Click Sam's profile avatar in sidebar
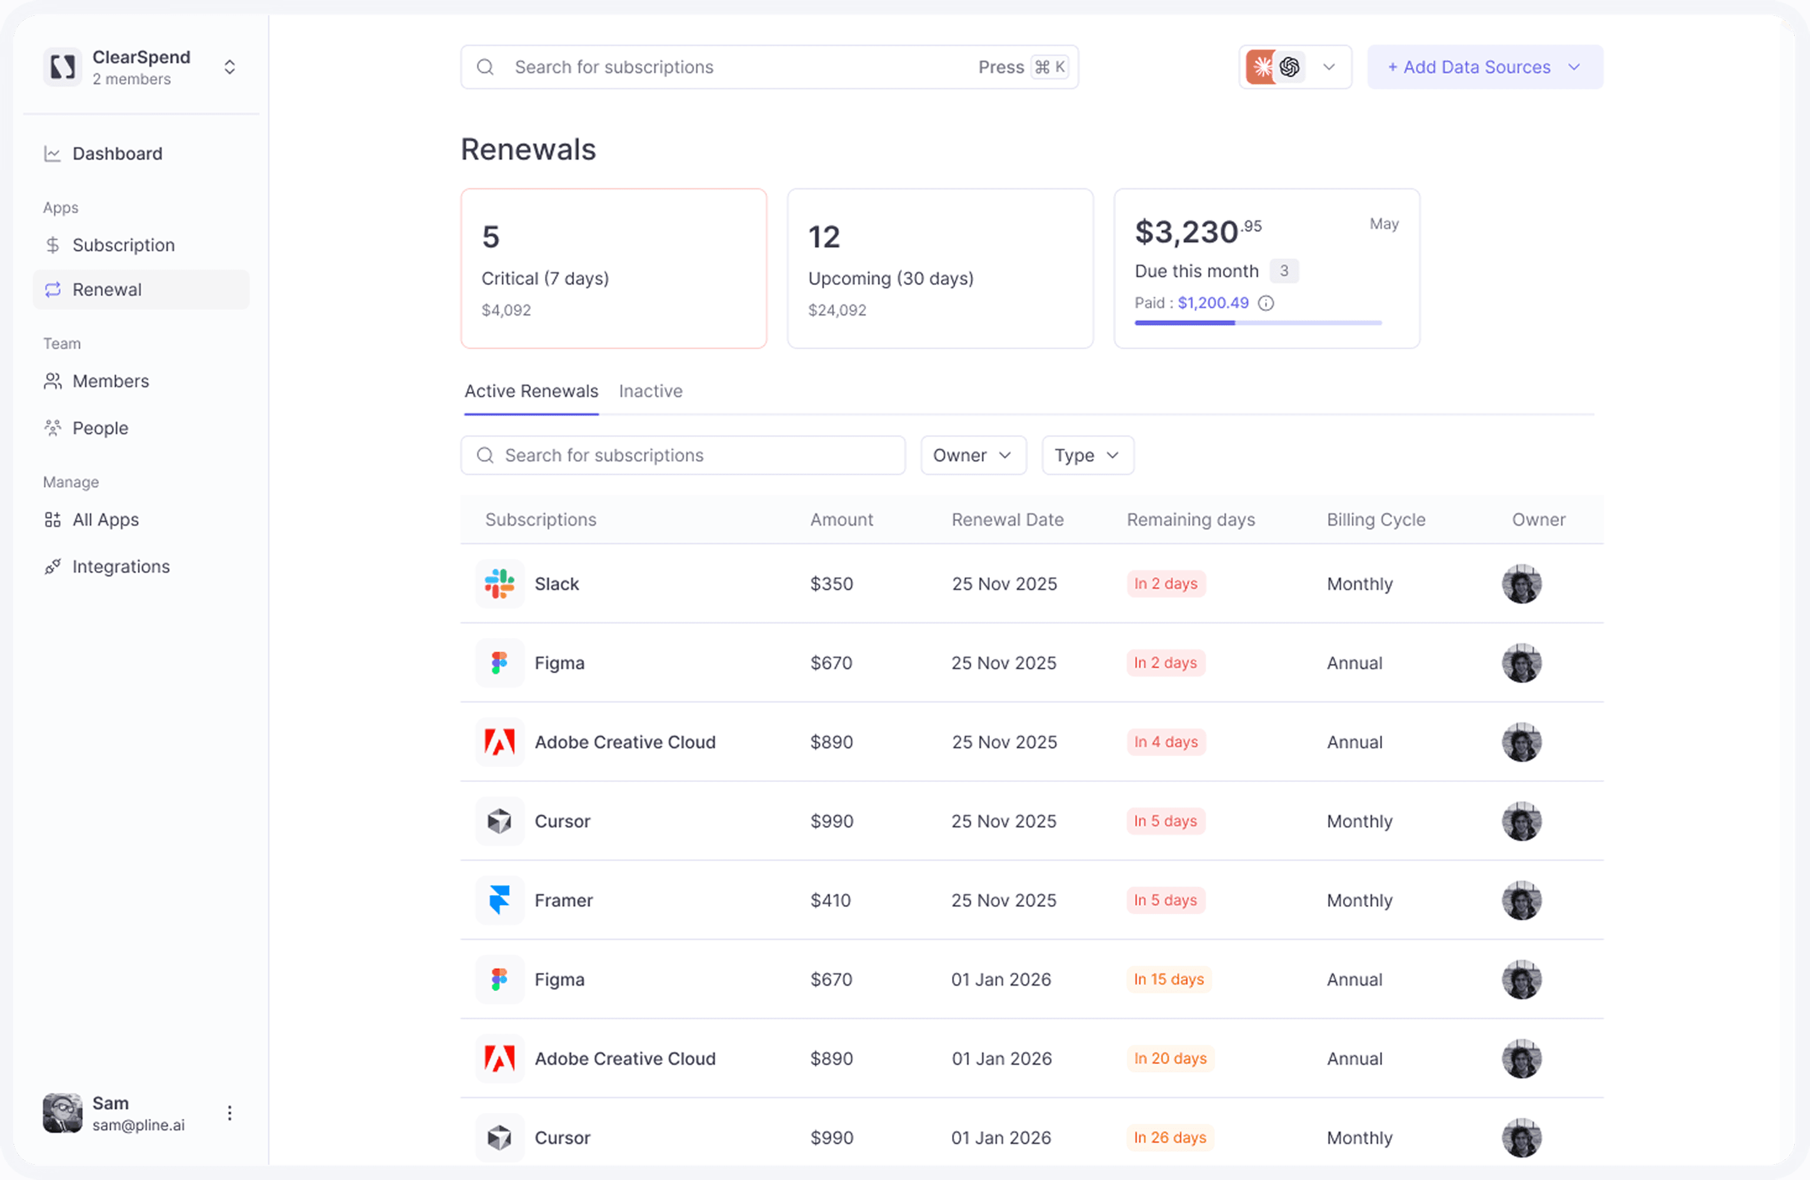 (62, 1113)
